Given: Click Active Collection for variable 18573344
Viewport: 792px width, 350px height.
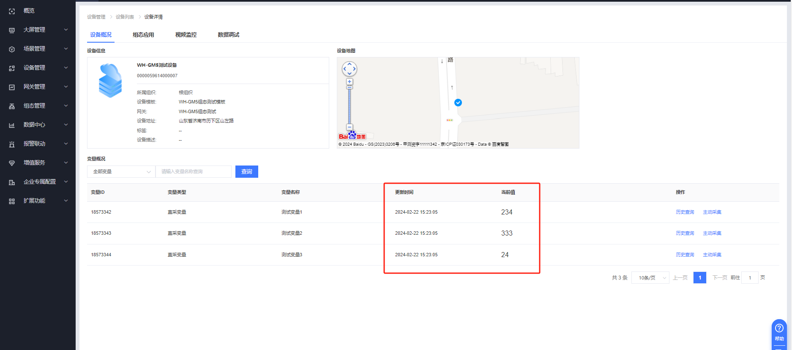Looking at the screenshot, I should [712, 255].
